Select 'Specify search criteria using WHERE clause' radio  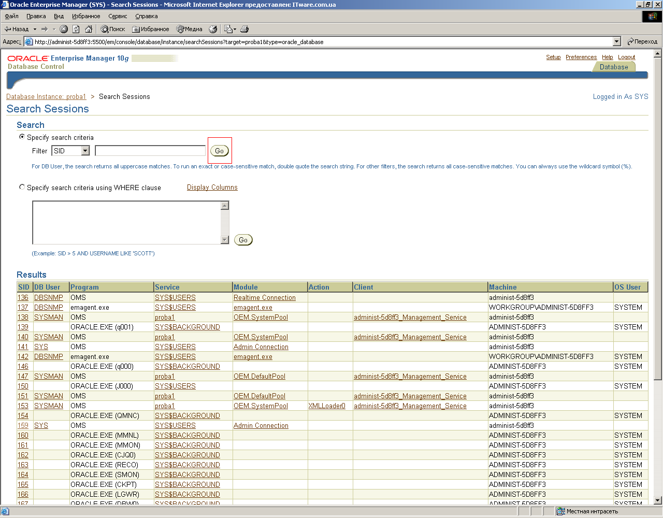tap(22, 187)
